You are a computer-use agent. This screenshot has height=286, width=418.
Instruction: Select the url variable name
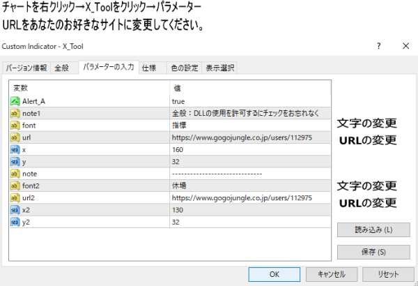coord(26,137)
